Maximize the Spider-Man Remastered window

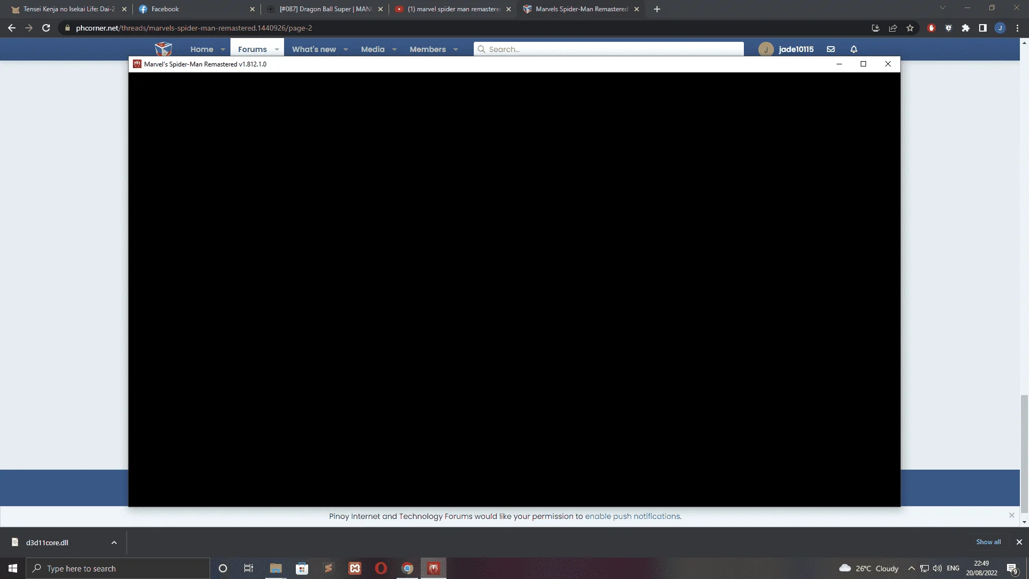863,64
